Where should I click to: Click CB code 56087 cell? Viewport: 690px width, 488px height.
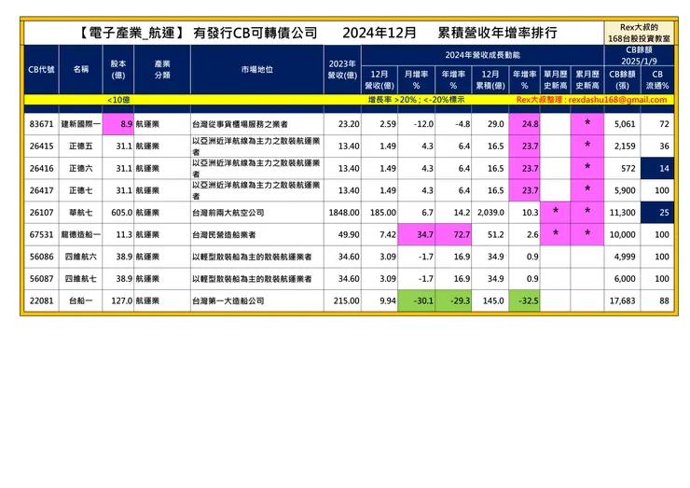(41, 278)
